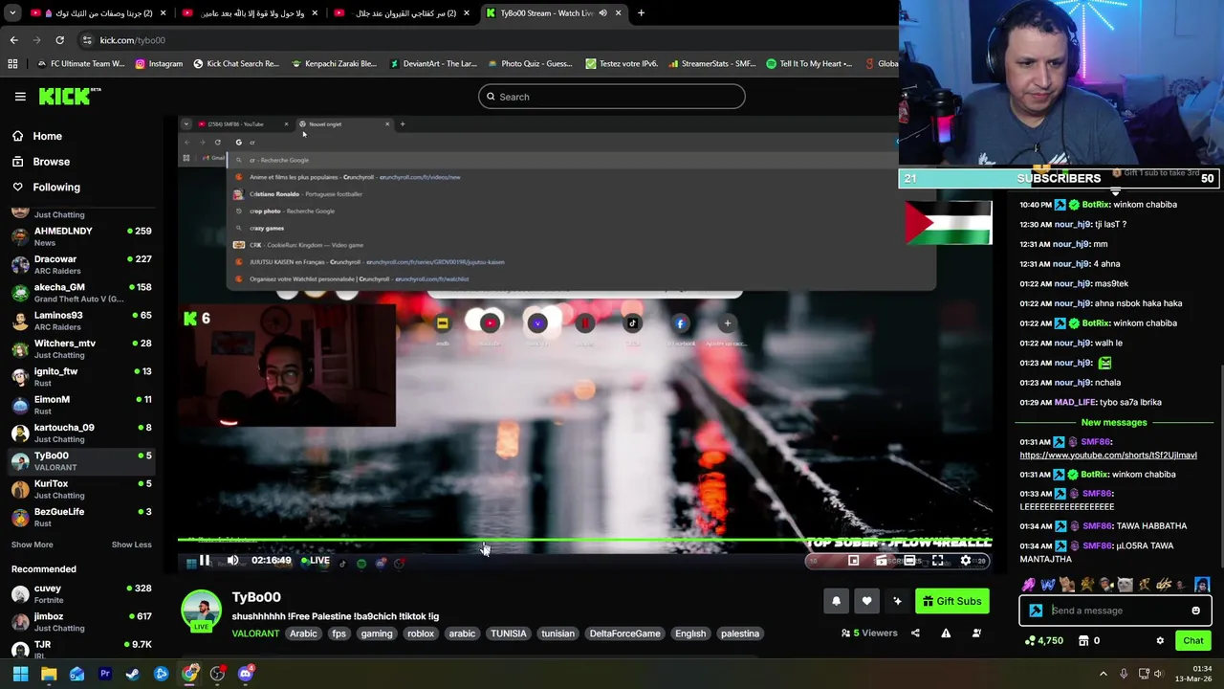Open kartoucha_09 channel in sidebar

[x=81, y=433]
